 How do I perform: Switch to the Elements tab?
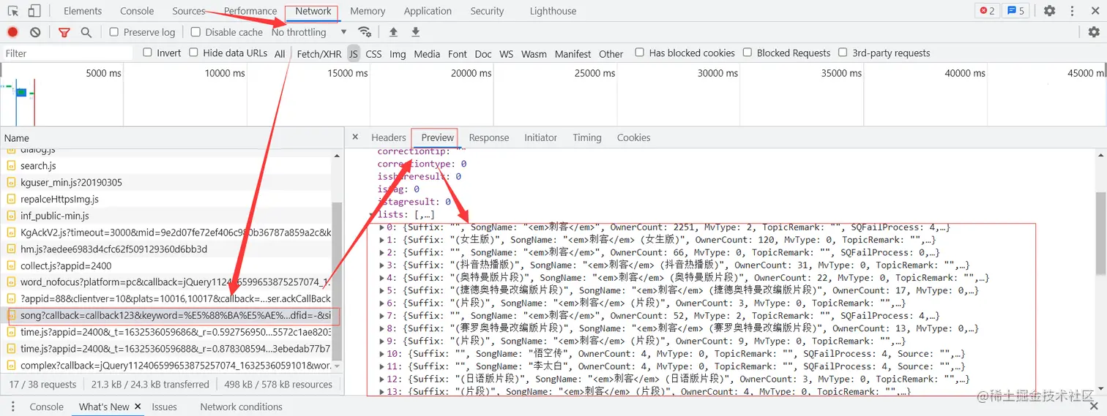[x=83, y=11]
